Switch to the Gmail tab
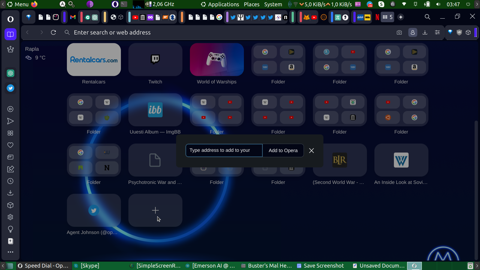Screen dimensions: 480x270 (x=73, y=17)
